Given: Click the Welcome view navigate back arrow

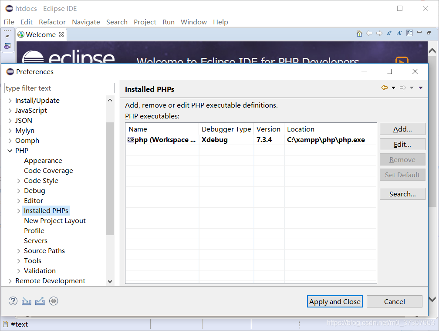Looking at the screenshot, I should [x=369, y=34].
